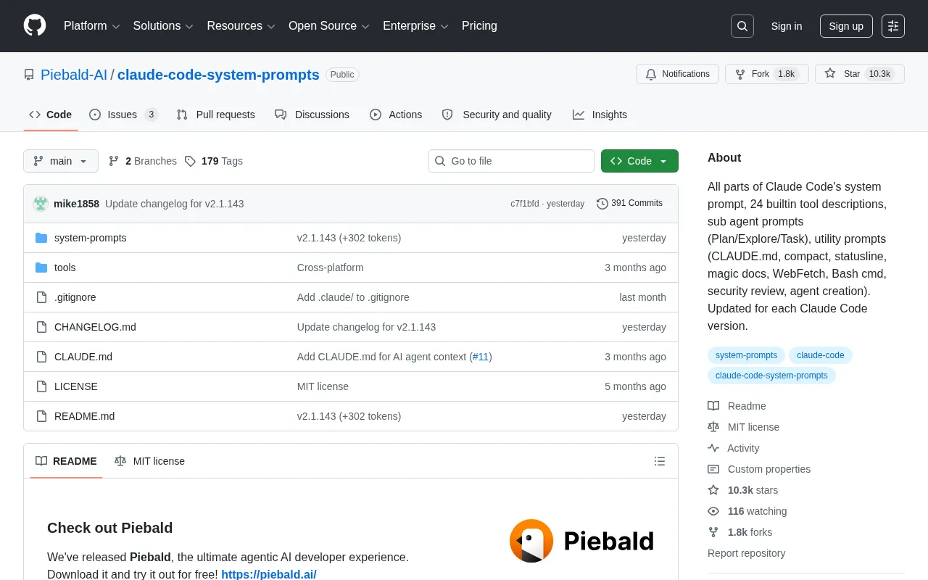Open commit hash c7f1bfd
This screenshot has width=928, height=580.
tap(525, 204)
